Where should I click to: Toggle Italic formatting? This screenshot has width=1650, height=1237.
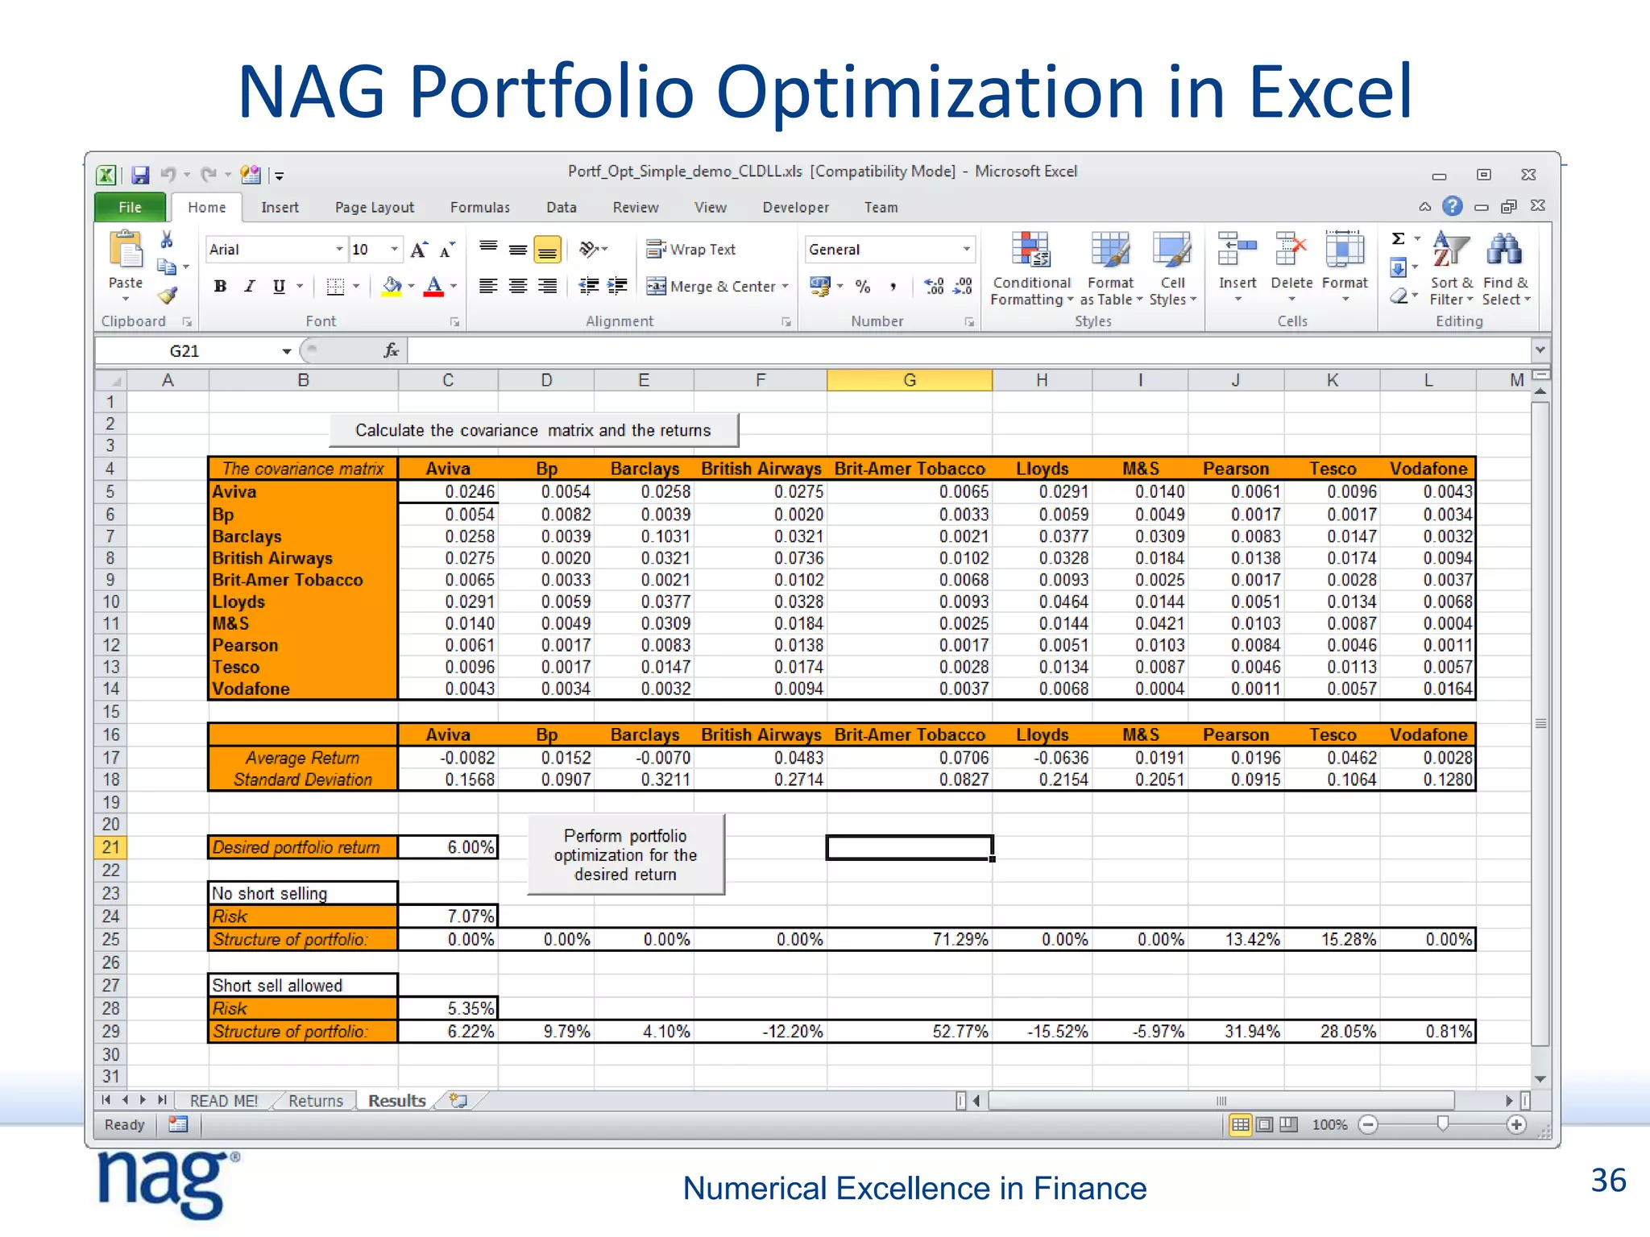pyautogui.click(x=250, y=286)
